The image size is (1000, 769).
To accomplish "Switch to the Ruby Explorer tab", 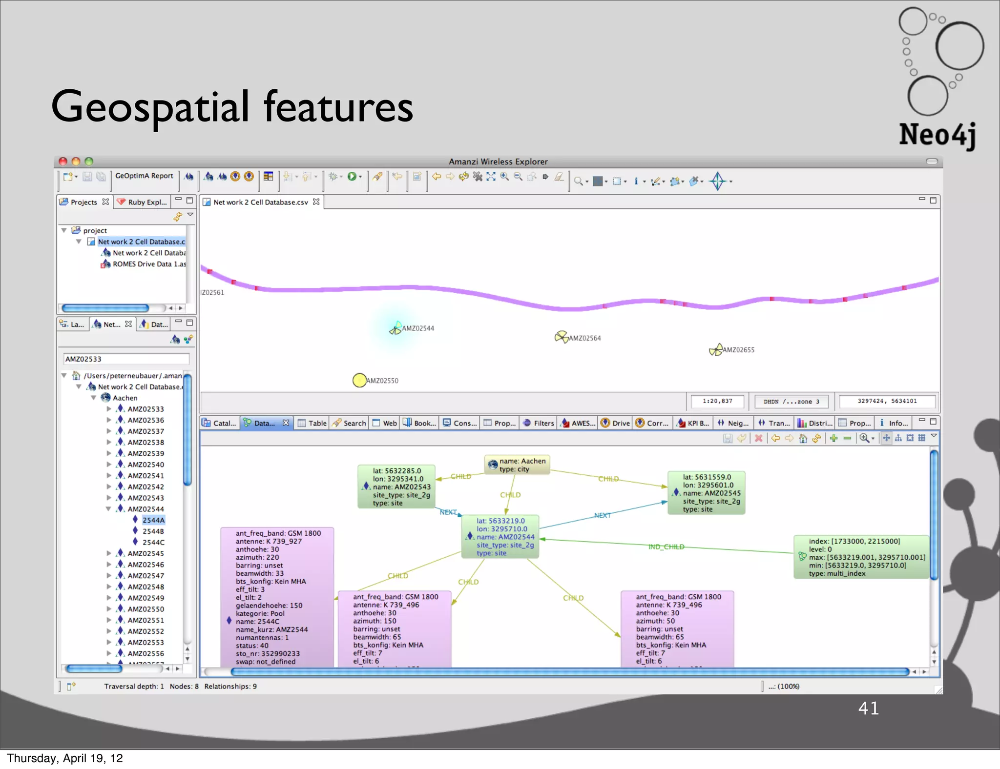I will 142,202.
